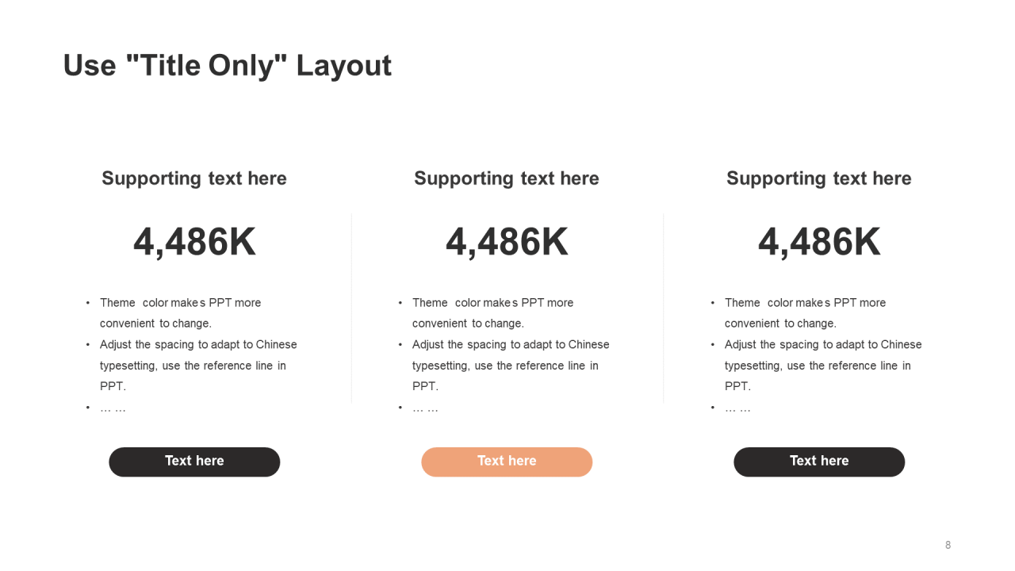Click the slide number 8
The image size is (1015, 571).
[948, 545]
